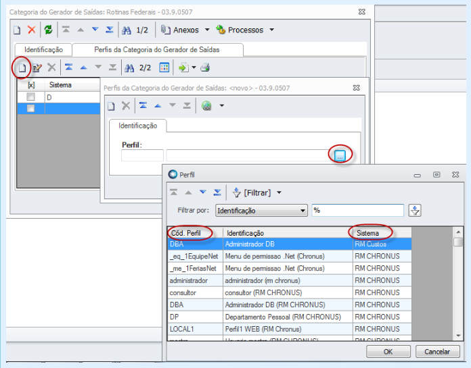Click scrollbar up arrow in Perfil list

point(458,232)
